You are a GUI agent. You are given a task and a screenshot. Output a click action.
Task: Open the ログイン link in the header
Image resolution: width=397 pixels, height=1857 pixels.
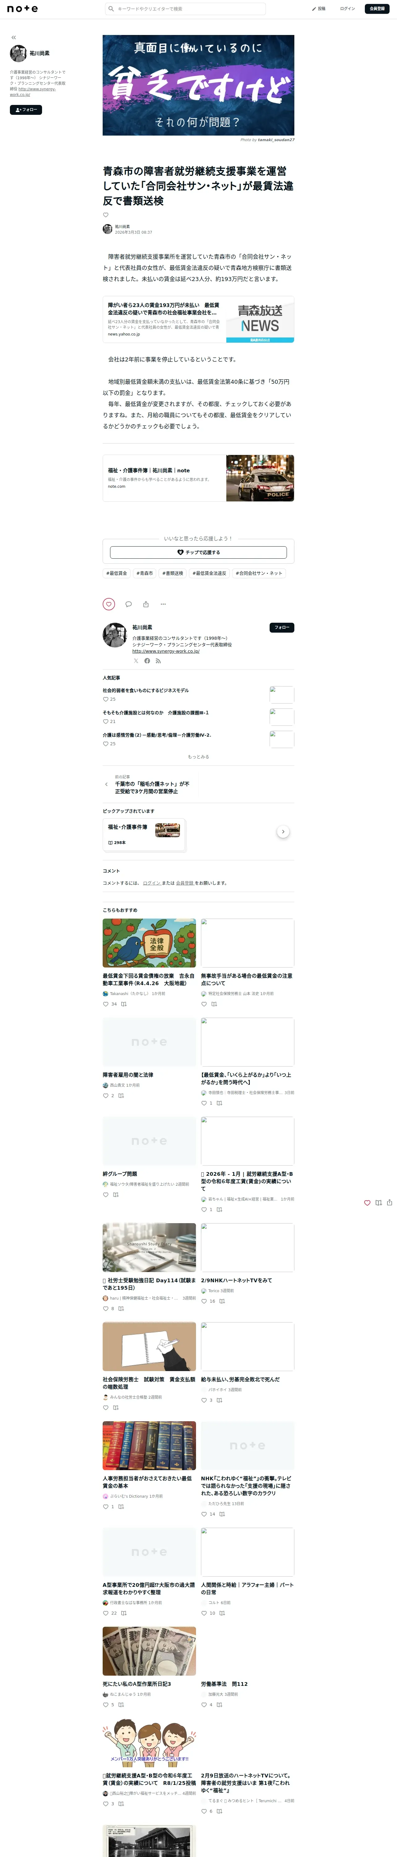(347, 9)
